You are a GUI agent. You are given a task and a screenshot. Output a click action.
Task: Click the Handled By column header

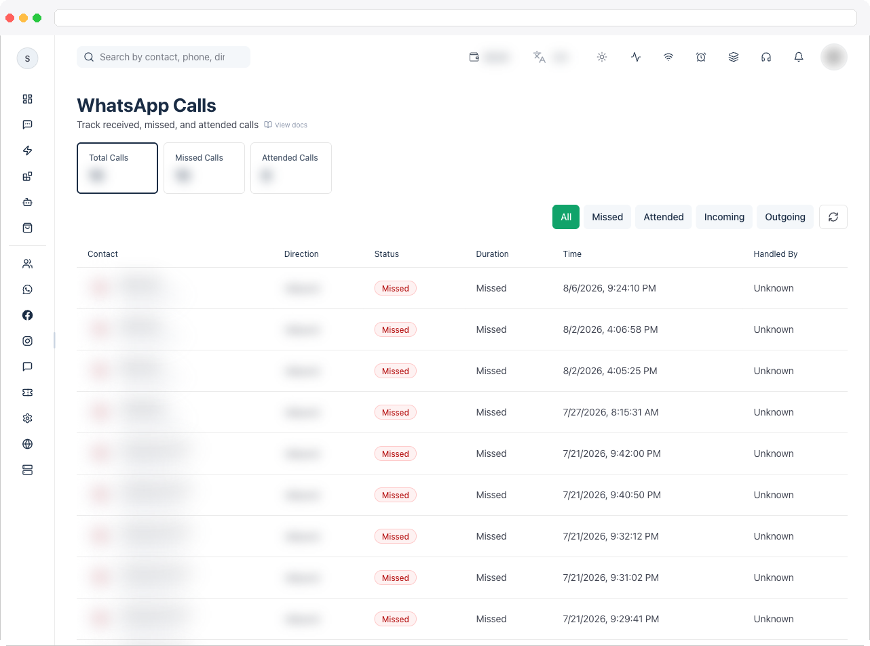pos(776,254)
